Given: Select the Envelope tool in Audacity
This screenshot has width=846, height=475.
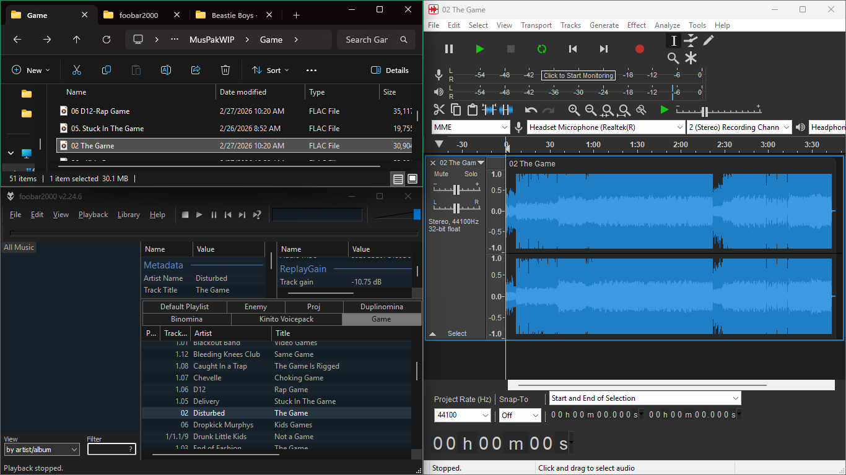Looking at the screenshot, I should (691, 40).
